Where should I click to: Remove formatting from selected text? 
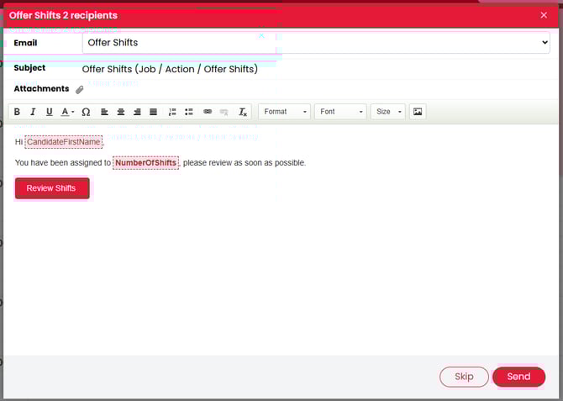click(x=243, y=112)
